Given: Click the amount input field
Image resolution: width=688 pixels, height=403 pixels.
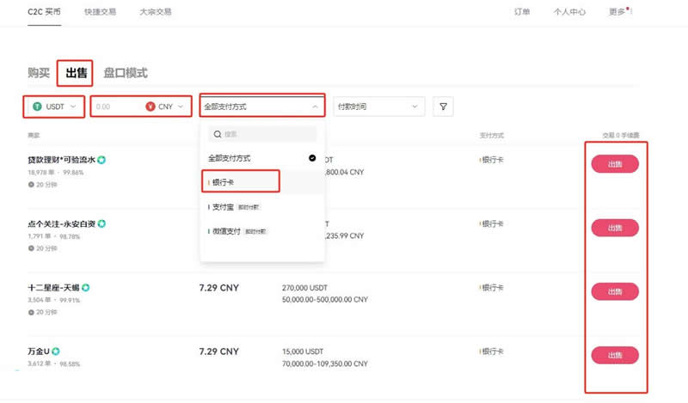Looking at the screenshot, I should click(x=116, y=107).
